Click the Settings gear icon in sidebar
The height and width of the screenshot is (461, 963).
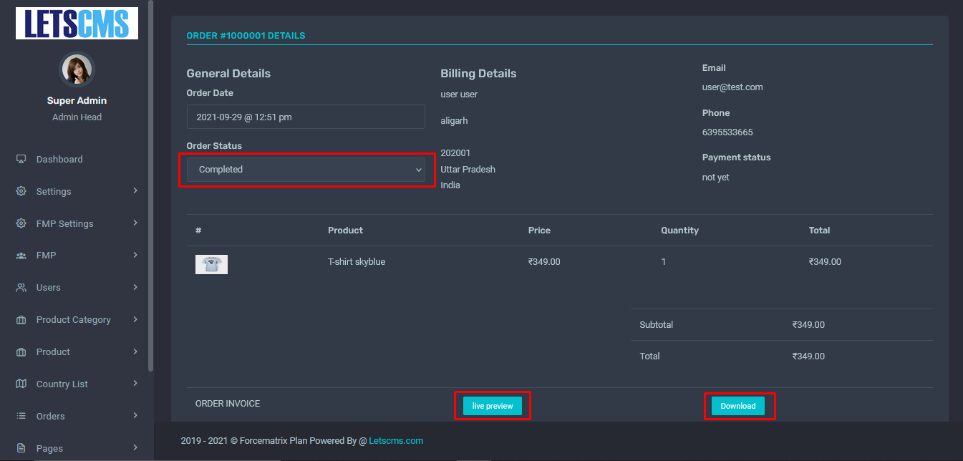21,191
